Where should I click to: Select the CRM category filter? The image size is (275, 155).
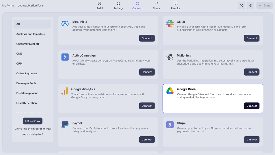coord(20,63)
